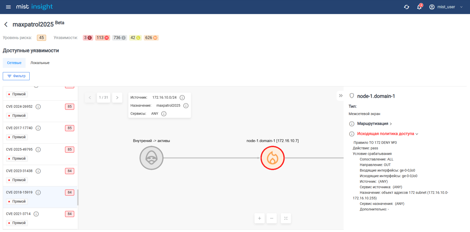Click Прямой tag under CVE-2023-31438
Viewport: 470px width, 232px height.
pyautogui.click(x=17, y=180)
